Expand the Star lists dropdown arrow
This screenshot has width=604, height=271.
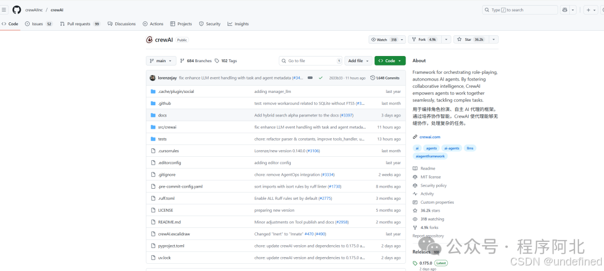tap(494, 40)
